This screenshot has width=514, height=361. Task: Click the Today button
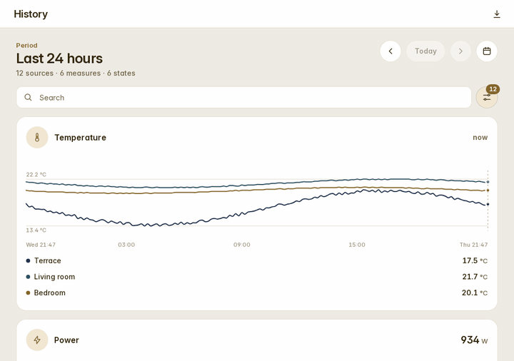[x=425, y=51]
